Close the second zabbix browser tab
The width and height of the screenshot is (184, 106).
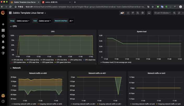click(x=70, y=2)
